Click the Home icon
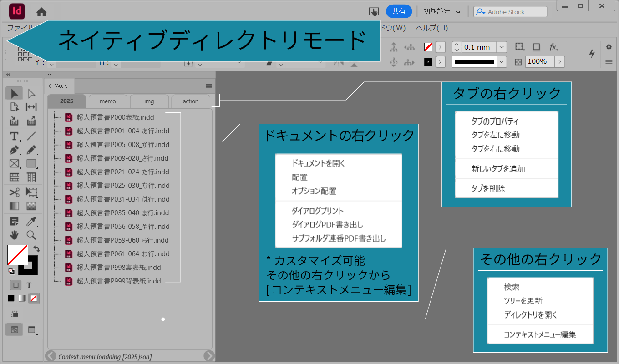Image resolution: width=619 pixels, height=364 pixels. [41, 12]
